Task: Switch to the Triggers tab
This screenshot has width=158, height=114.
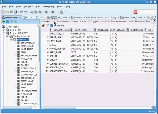Action: click(x=95, y=22)
